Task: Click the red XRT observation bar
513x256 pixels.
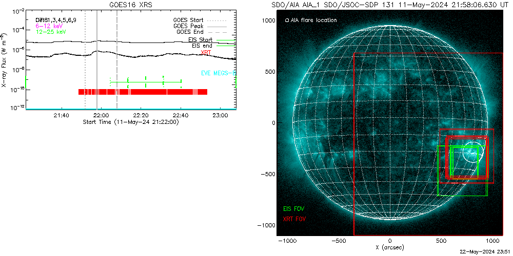Action: (x=143, y=92)
